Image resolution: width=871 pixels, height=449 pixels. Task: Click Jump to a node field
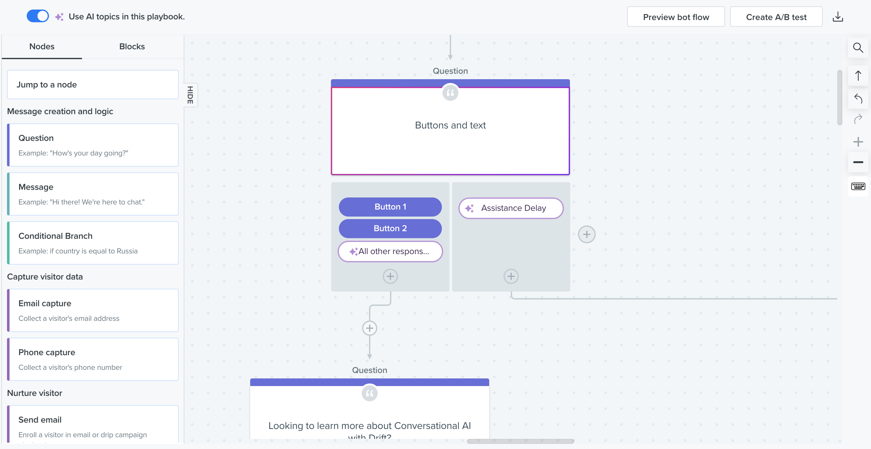[x=93, y=85]
